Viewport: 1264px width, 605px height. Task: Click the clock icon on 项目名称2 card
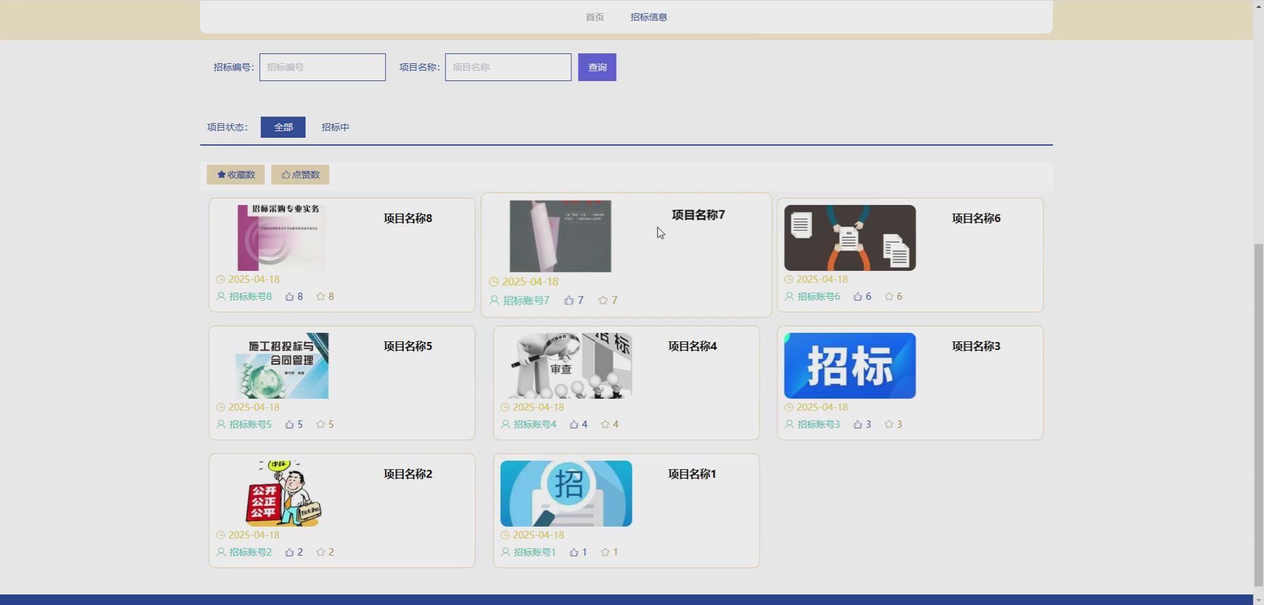coord(220,535)
